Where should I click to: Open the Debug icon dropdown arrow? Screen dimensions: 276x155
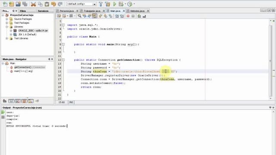point(125,4)
